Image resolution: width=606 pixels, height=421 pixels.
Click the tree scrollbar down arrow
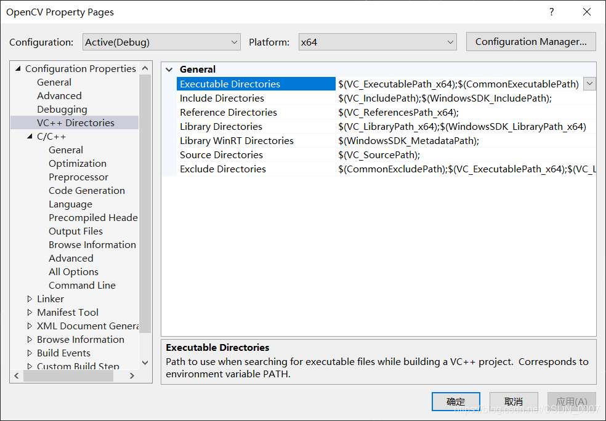click(x=145, y=363)
